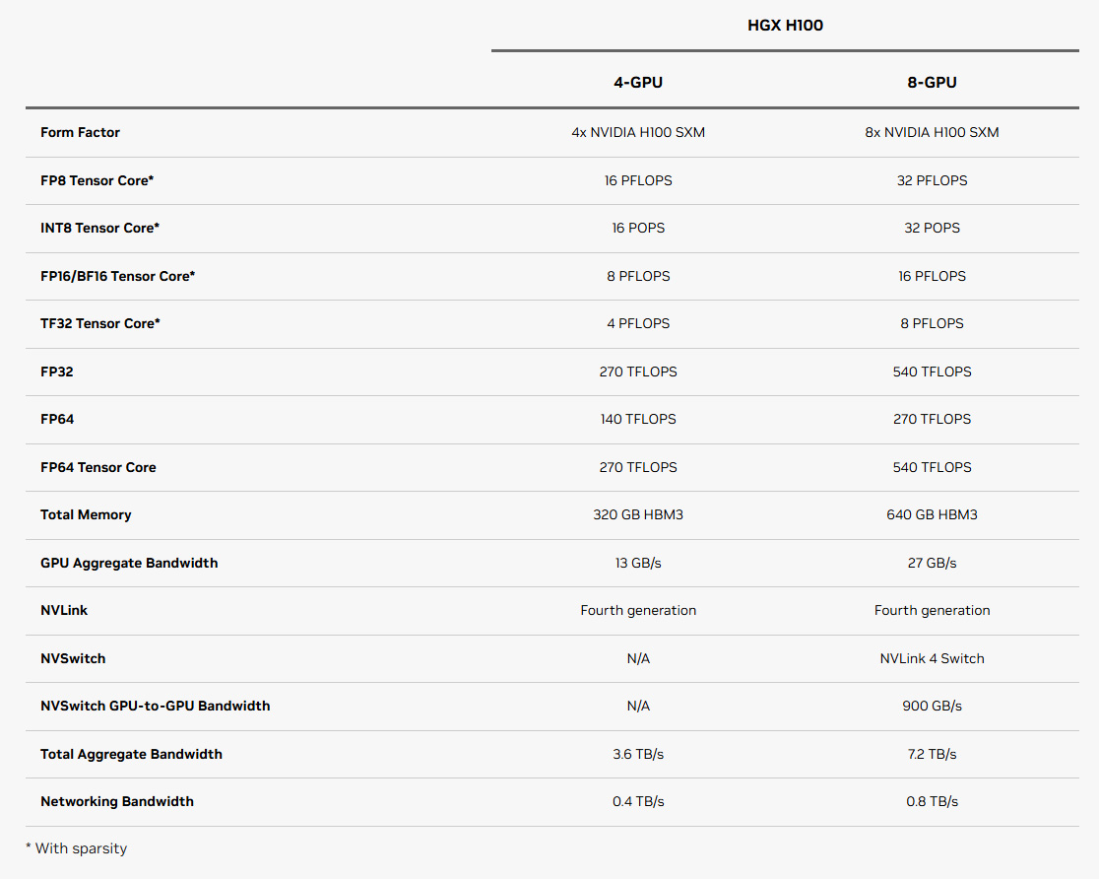Image resolution: width=1099 pixels, height=879 pixels.
Task: Select FP64 8-GPU value 270 TFLOPS
Action: pyautogui.click(x=932, y=420)
